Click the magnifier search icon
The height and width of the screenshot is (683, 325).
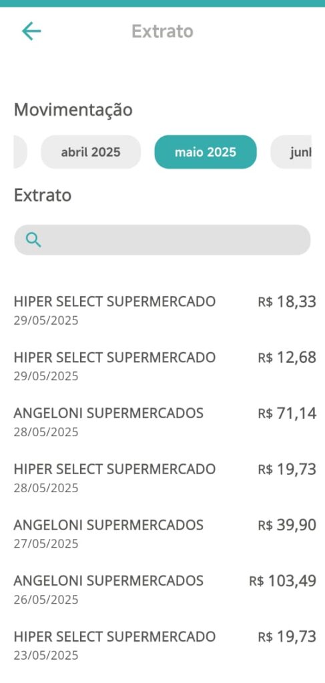coord(33,239)
